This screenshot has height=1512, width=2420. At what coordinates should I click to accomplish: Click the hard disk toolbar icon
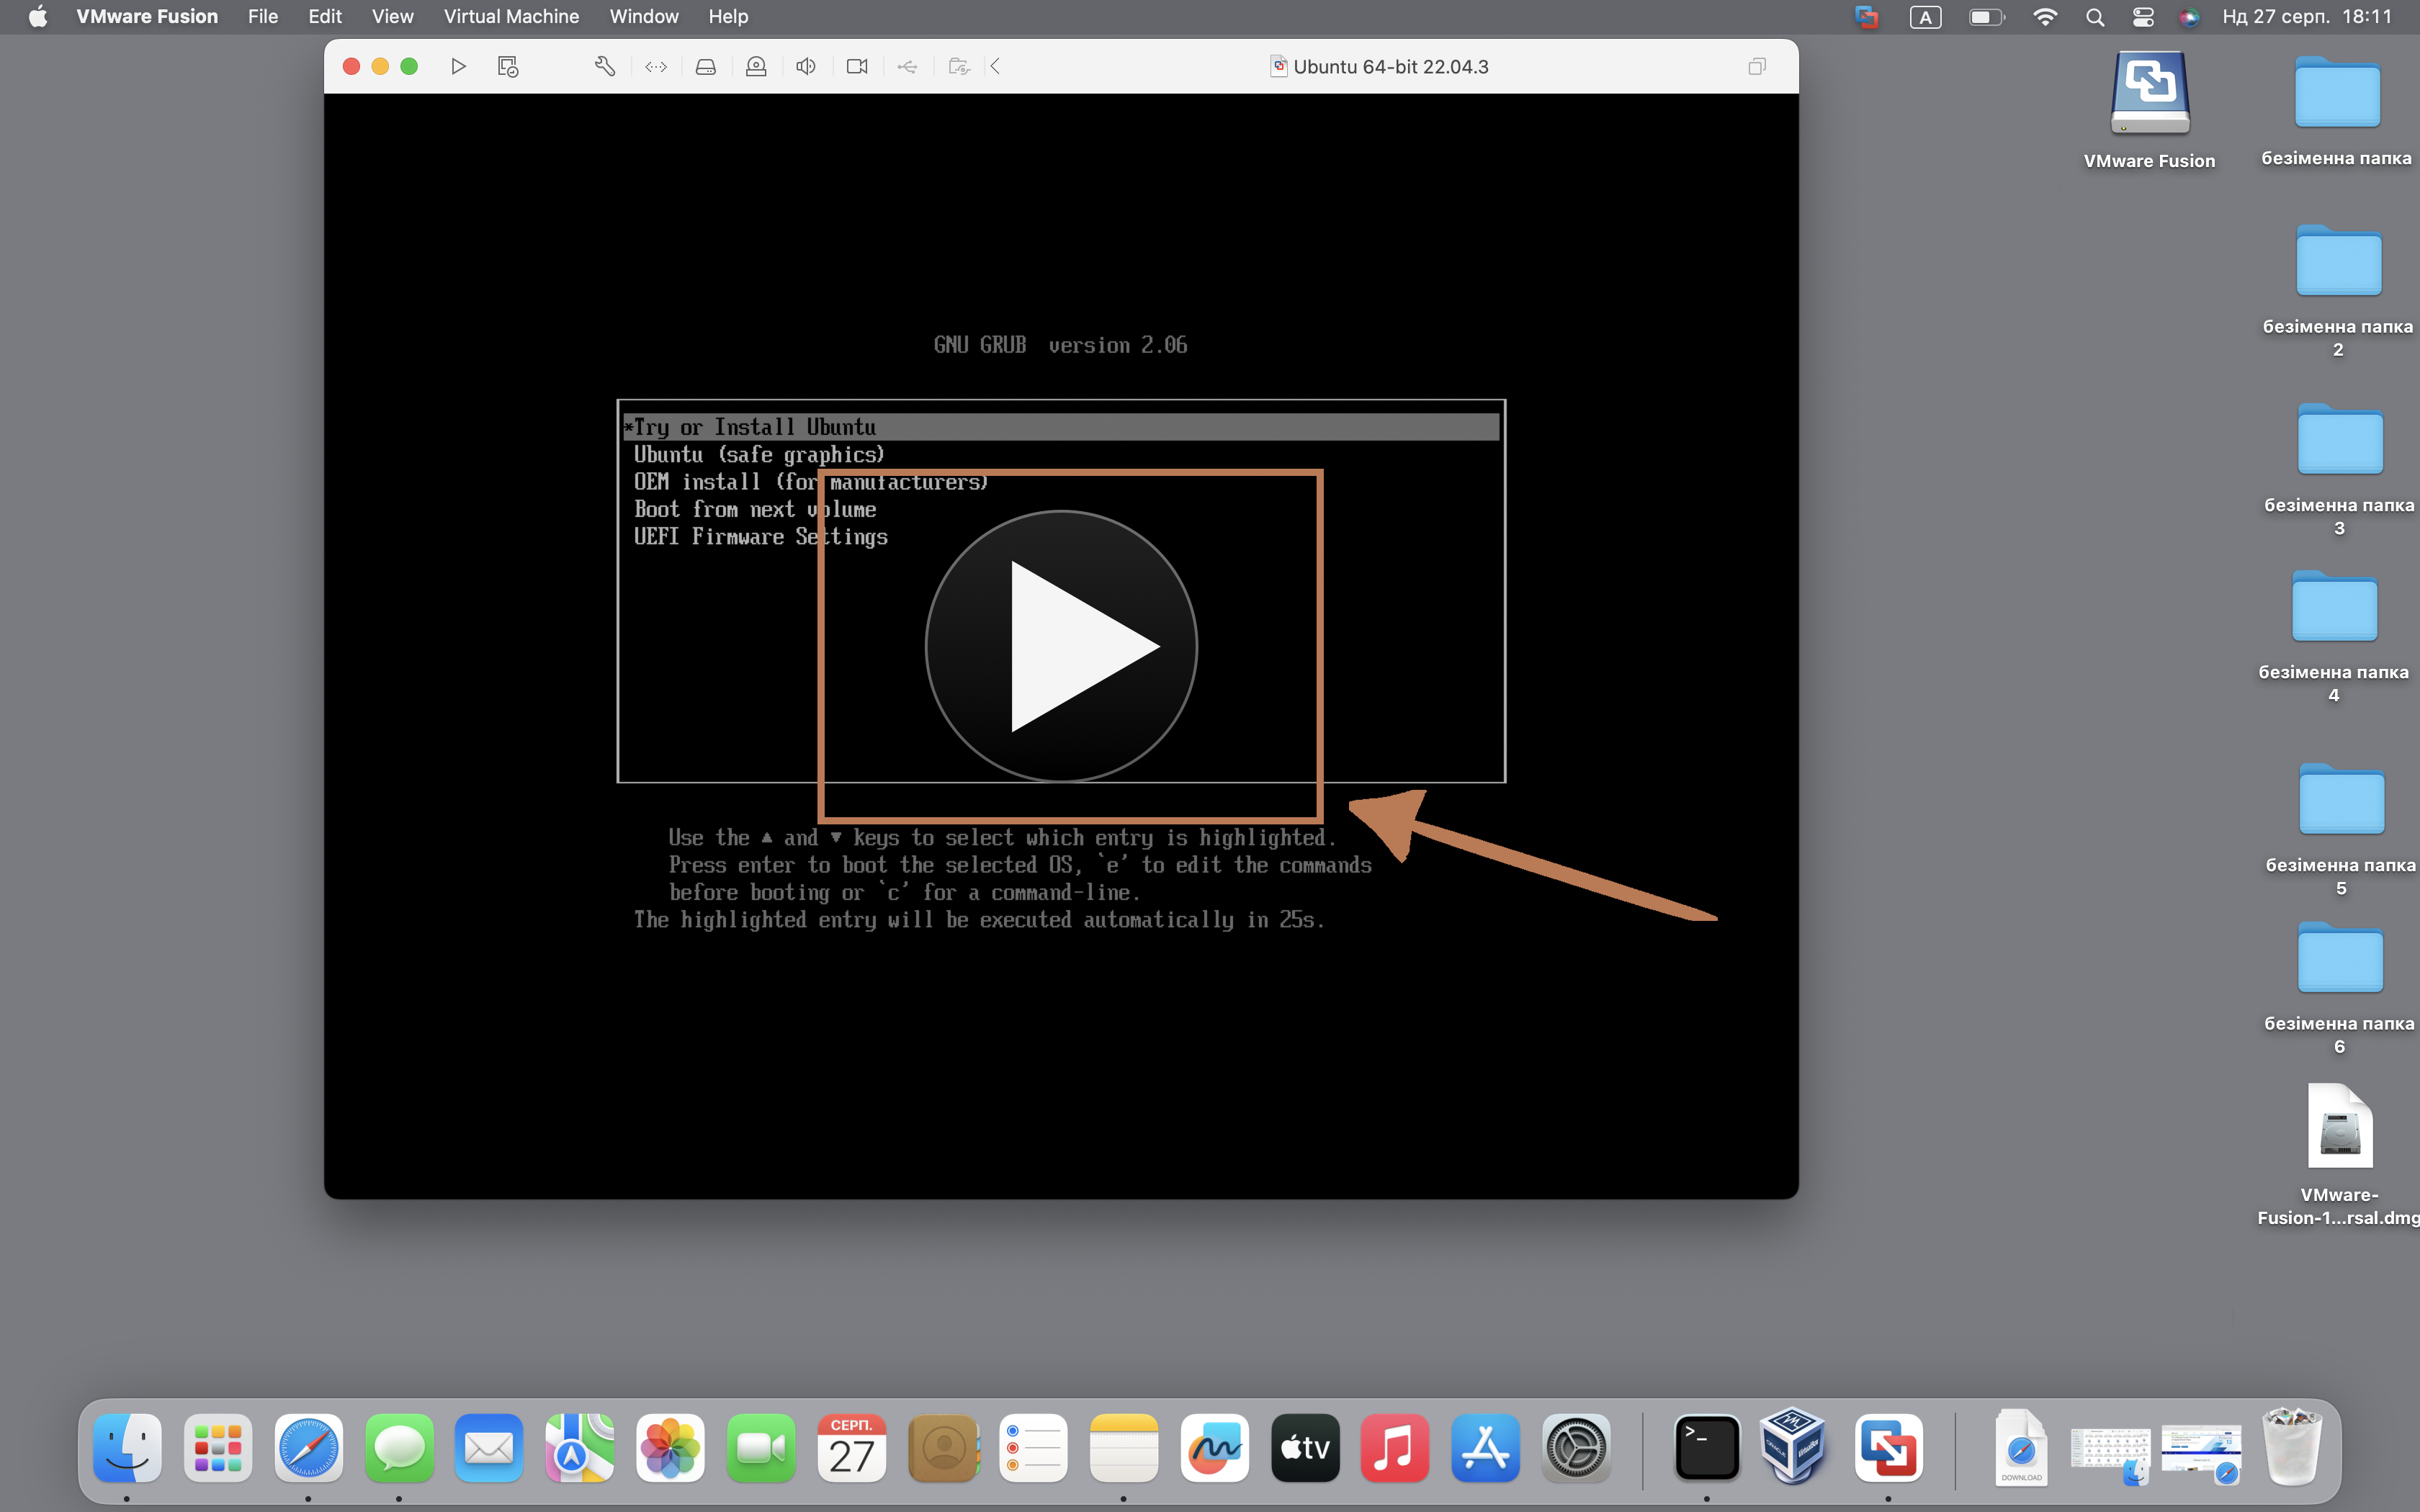(x=706, y=66)
